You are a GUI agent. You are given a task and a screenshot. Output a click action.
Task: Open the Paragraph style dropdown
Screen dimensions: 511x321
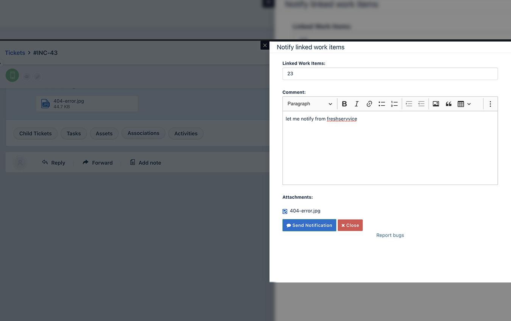click(310, 104)
